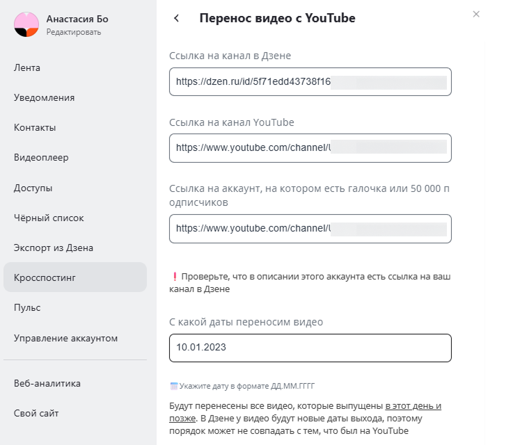
Task: Go to Управление аккаунтом
Action: coord(65,338)
